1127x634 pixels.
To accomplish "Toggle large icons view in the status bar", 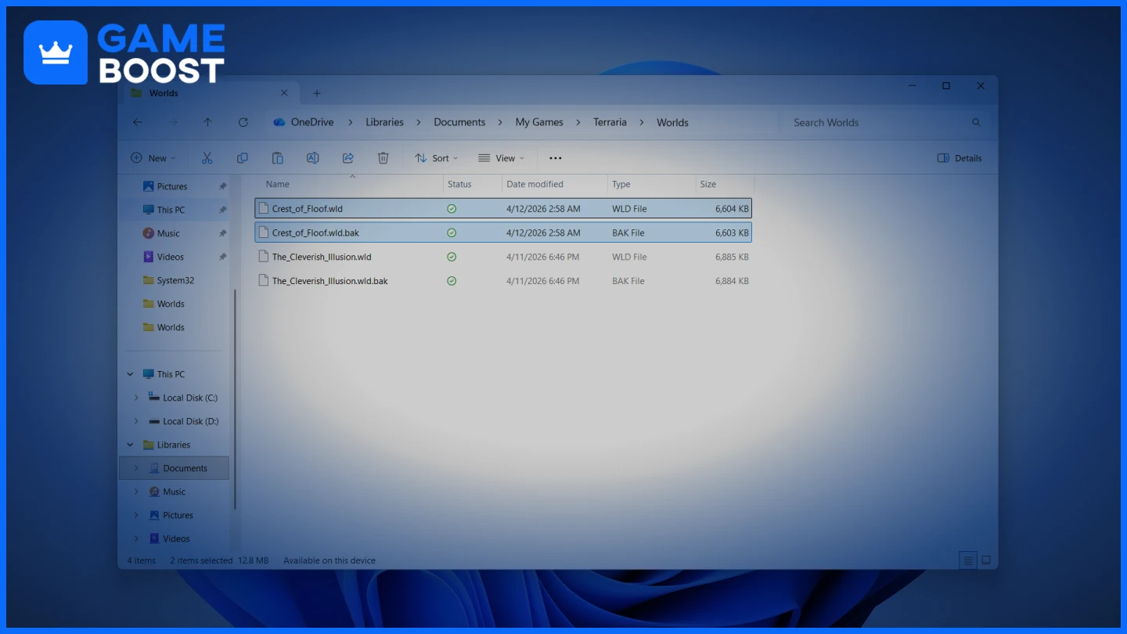I will 986,560.
